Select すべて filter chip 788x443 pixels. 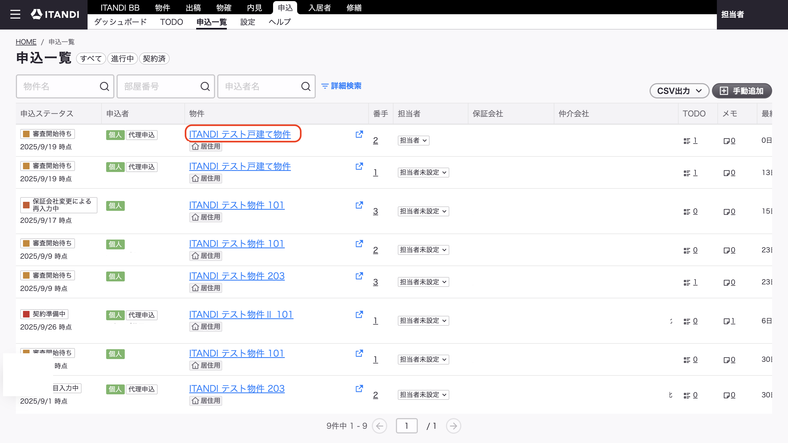pos(91,59)
